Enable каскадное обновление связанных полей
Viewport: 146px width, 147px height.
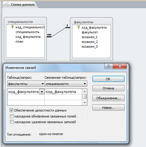(12, 116)
